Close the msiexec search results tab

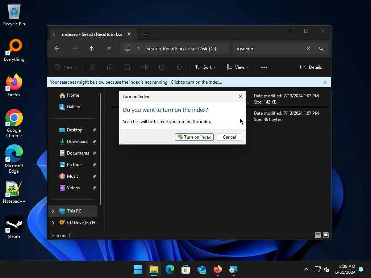point(129,34)
